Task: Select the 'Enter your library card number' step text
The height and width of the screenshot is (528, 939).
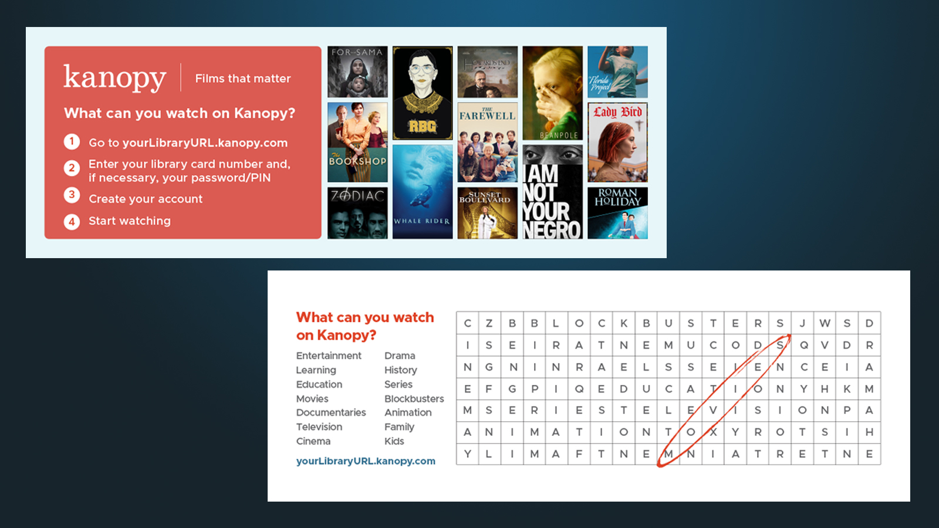Action: coord(190,171)
